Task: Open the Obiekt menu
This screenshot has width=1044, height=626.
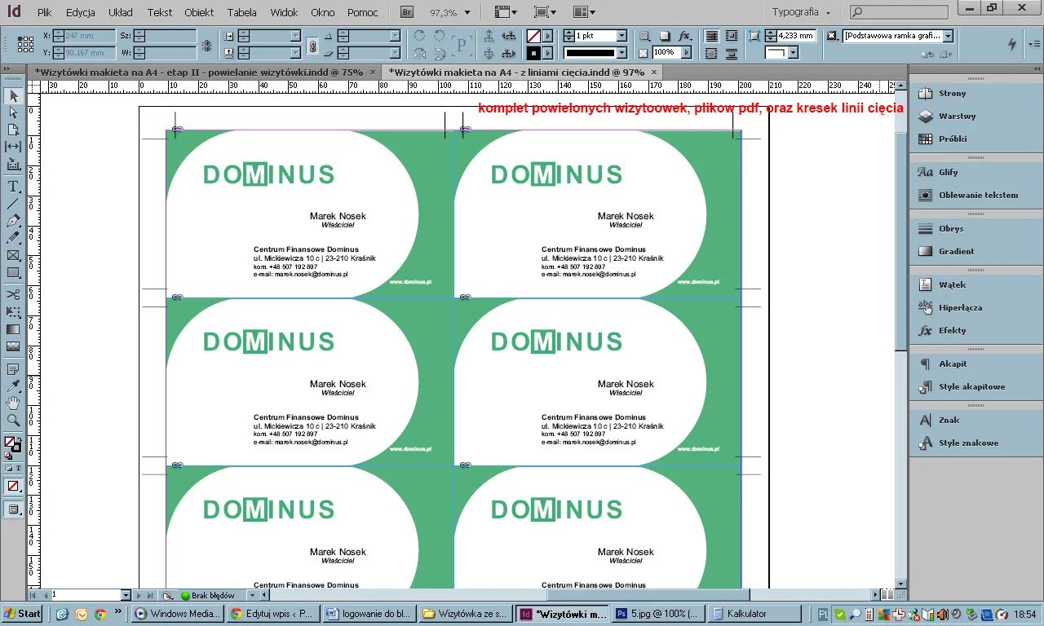Action: (x=199, y=13)
